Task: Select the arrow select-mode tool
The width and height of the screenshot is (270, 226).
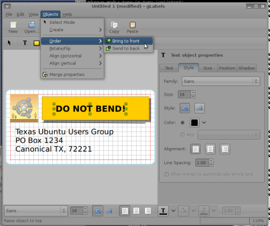Action: tap(9, 43)
